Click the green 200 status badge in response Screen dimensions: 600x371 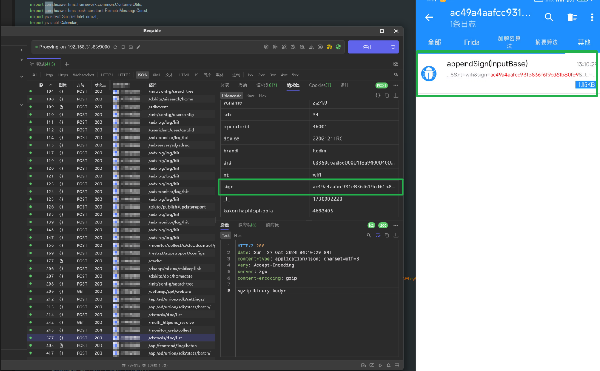(x=383, y=225)
